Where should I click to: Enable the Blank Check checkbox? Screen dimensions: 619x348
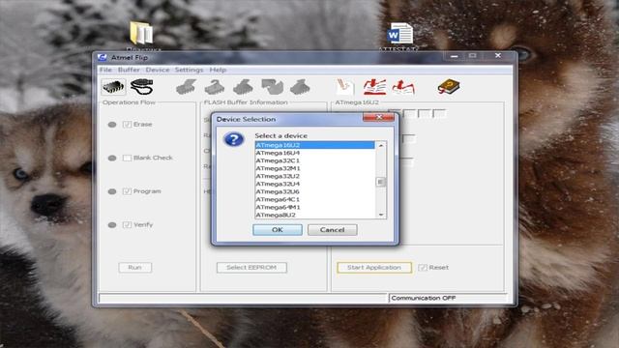pos(127,158)
